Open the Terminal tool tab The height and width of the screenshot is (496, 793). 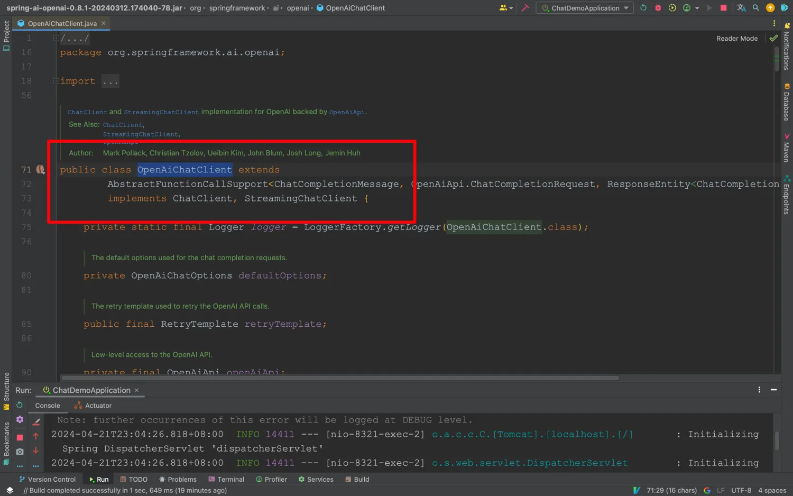pos(226,479)
